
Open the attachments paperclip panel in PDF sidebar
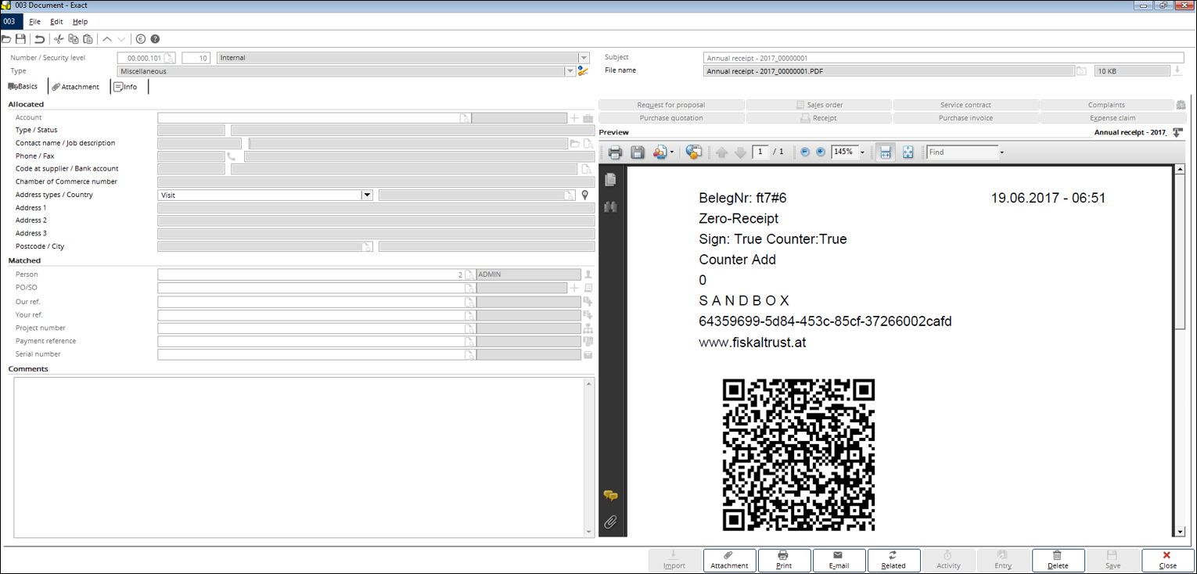[x=611, y=522]
